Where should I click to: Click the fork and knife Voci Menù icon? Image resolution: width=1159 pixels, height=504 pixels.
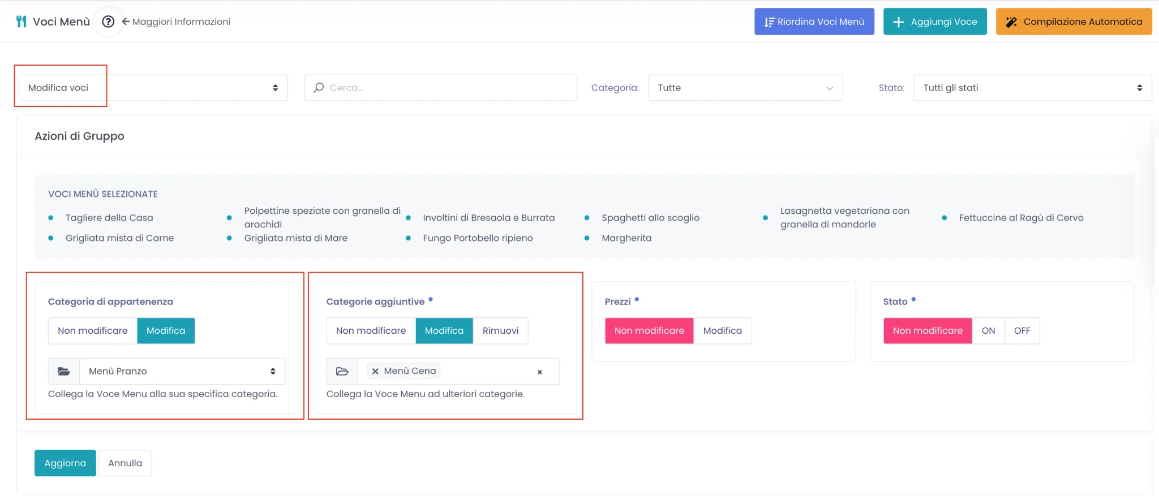pos(22,21)
